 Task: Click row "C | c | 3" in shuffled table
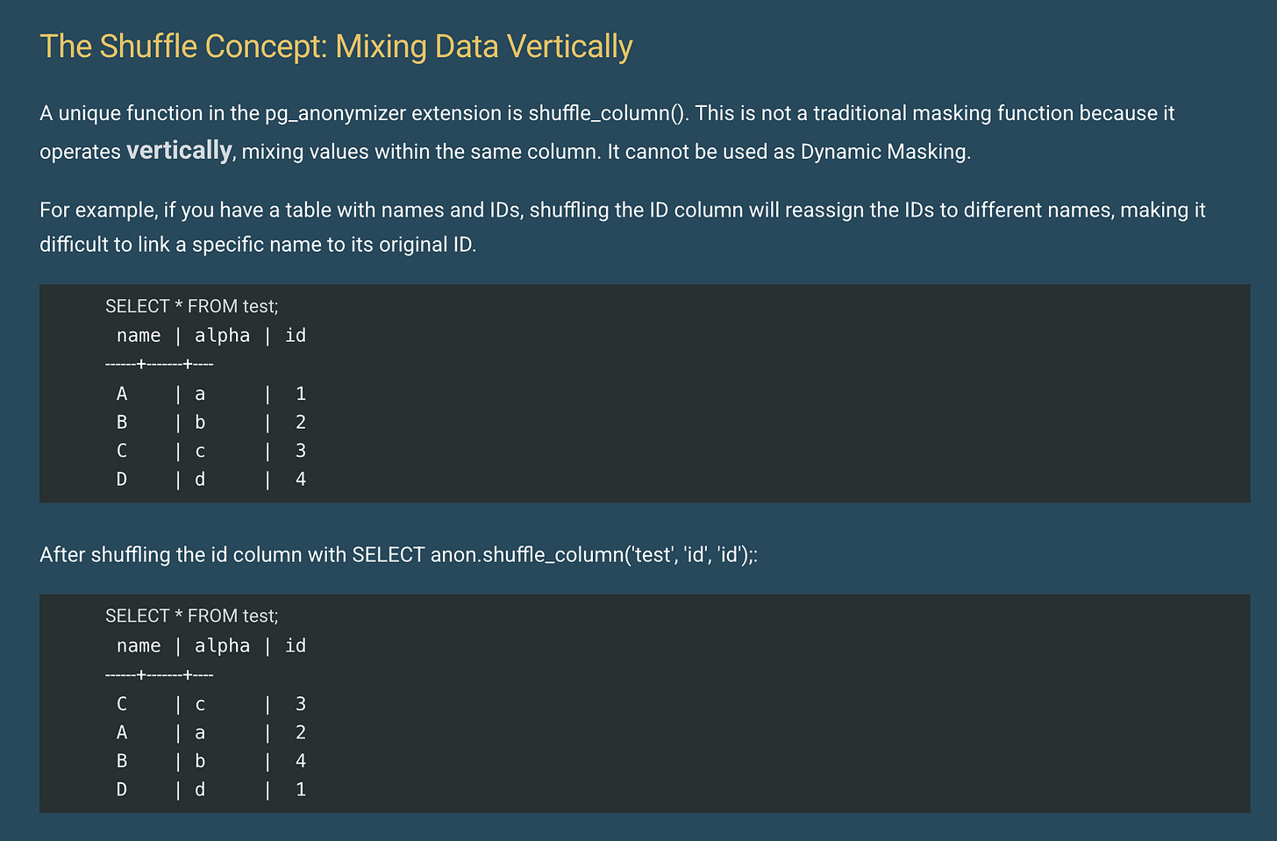click(210, 704)
